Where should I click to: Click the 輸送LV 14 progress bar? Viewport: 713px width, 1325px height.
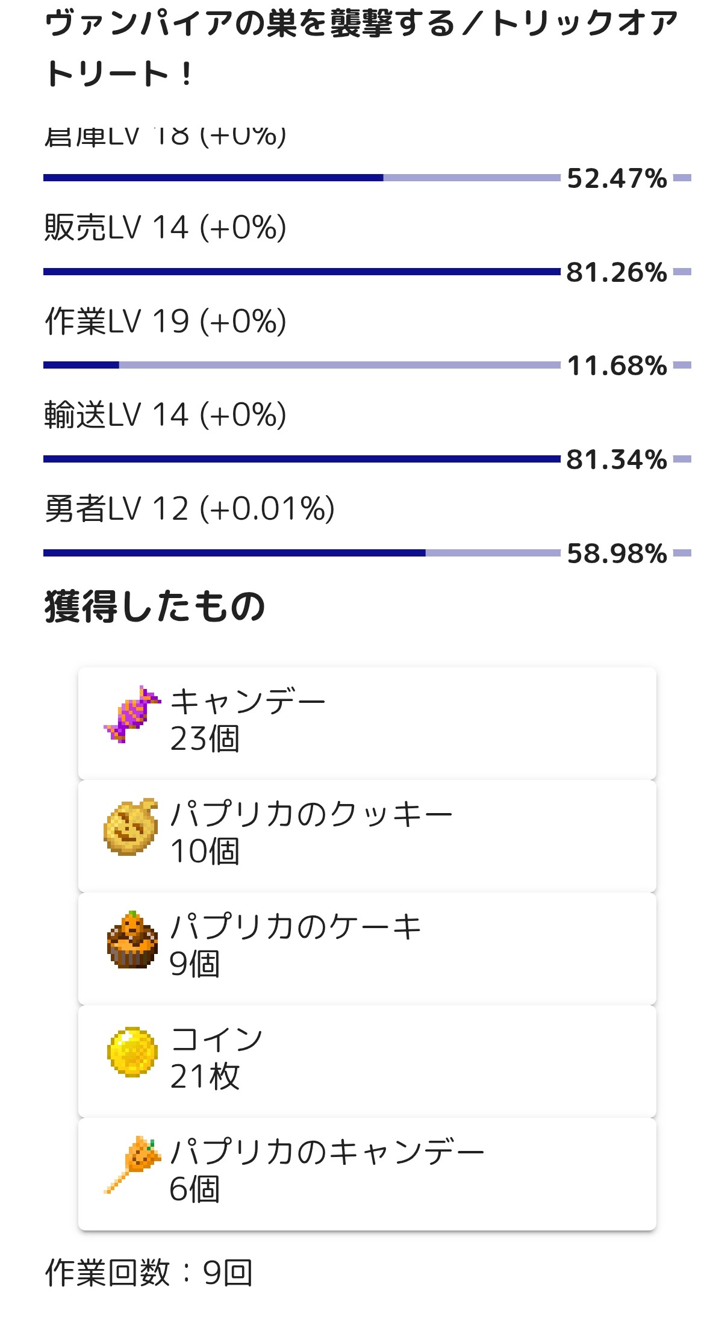point(301,460)
